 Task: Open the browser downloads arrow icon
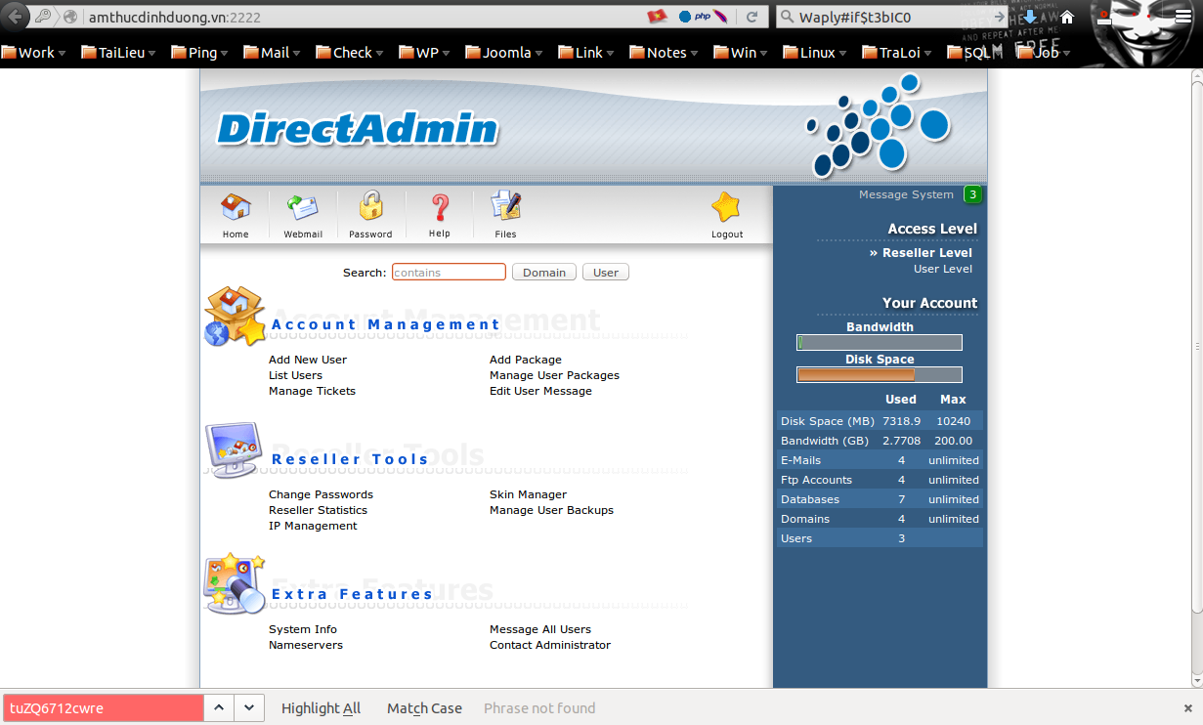coord(1030,17)
